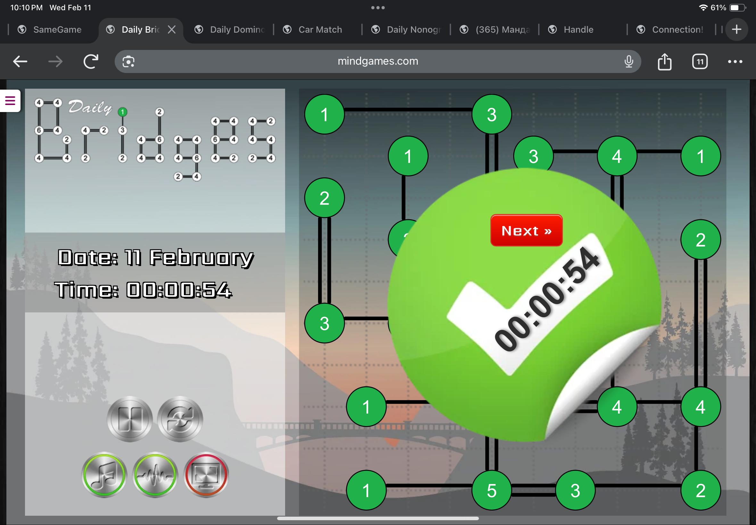Screen dimensions: 756x525
Task: Close the Daily Bridges tab
Action: pyautogui.click(x=171, y=29)
